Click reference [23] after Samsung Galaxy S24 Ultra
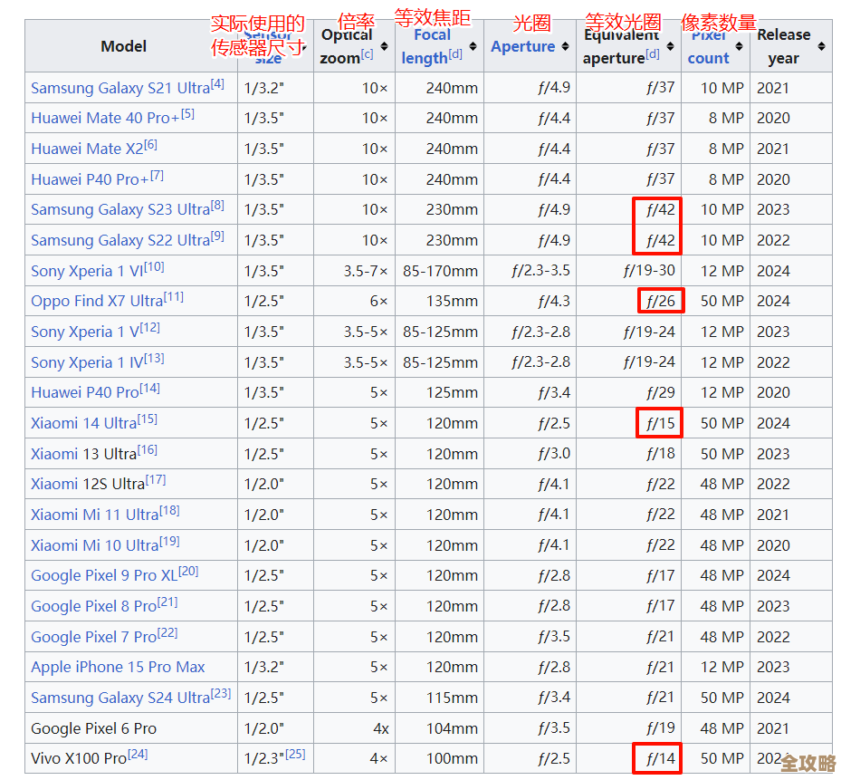Screen dimensions: 841x780 pos(221,694)
